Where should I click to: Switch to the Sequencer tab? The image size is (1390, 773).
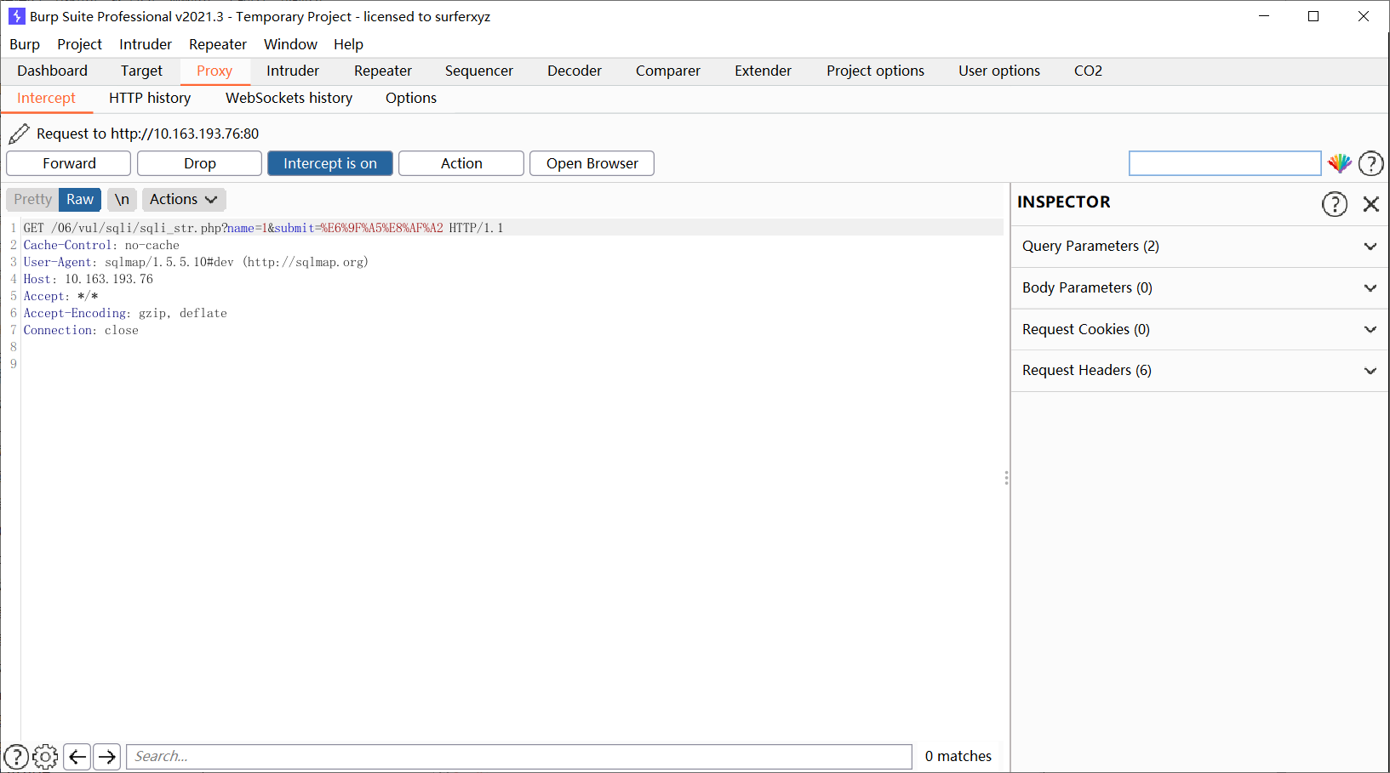coord(479,71)
